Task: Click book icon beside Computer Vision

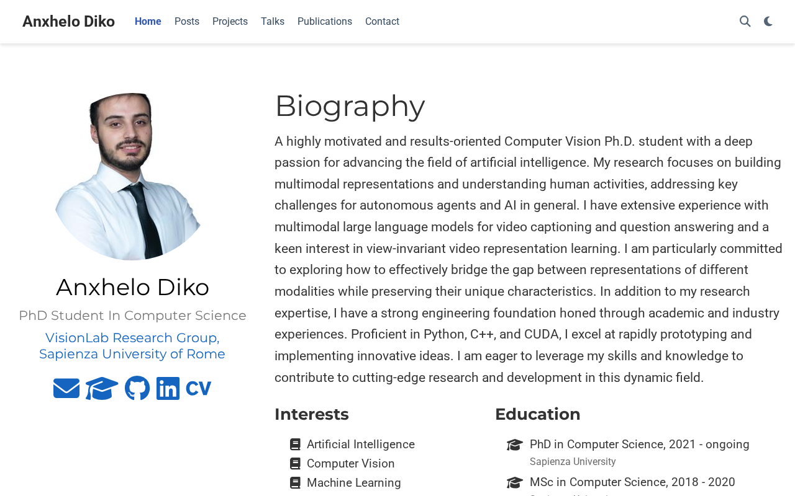Action: point(295,464)
